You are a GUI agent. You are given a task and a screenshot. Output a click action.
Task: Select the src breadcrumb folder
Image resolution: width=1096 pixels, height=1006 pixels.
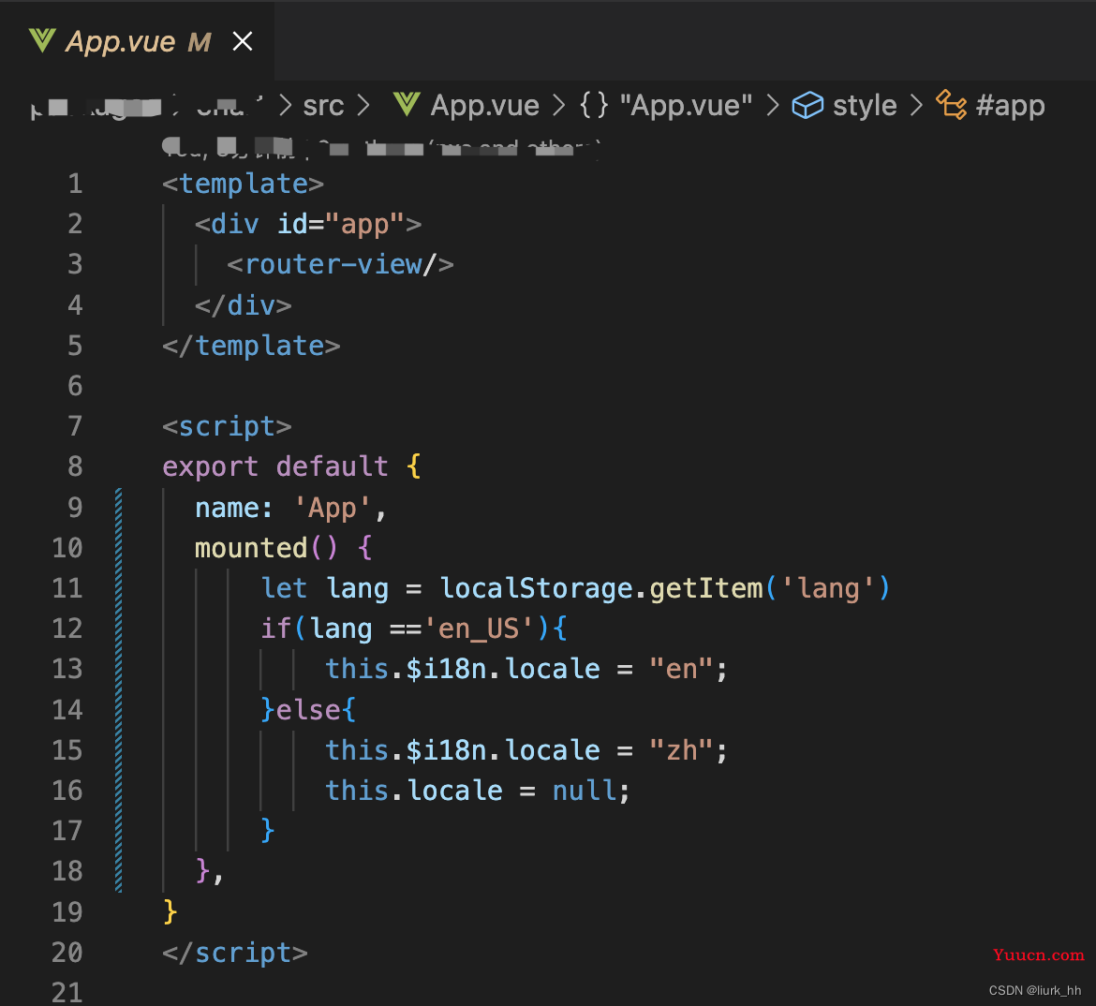pyautogui.click(x=323, y=106)
